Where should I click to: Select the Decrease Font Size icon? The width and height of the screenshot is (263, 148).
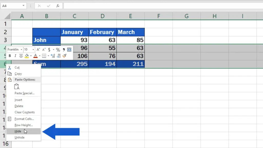(x=43, y=49)
